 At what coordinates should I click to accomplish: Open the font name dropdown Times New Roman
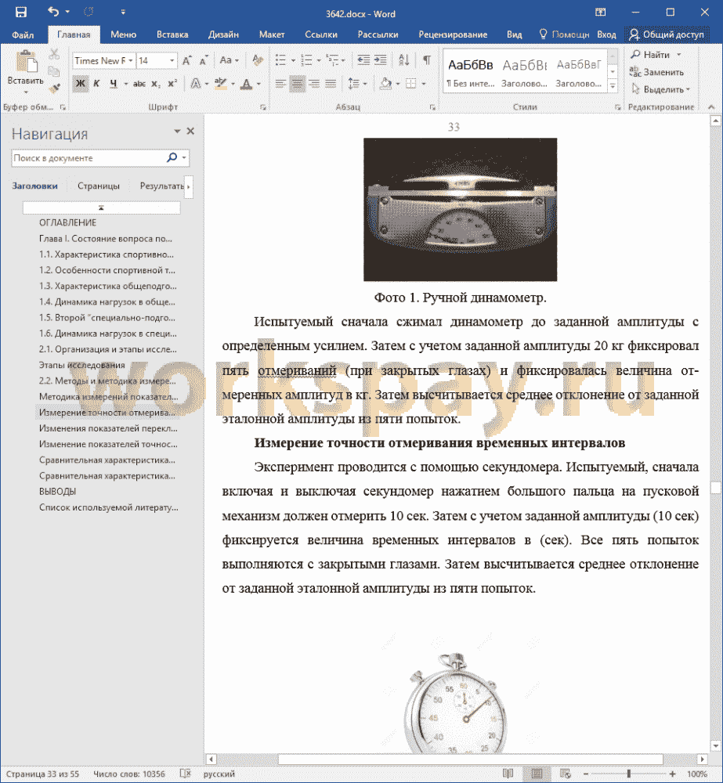[131, 61]
